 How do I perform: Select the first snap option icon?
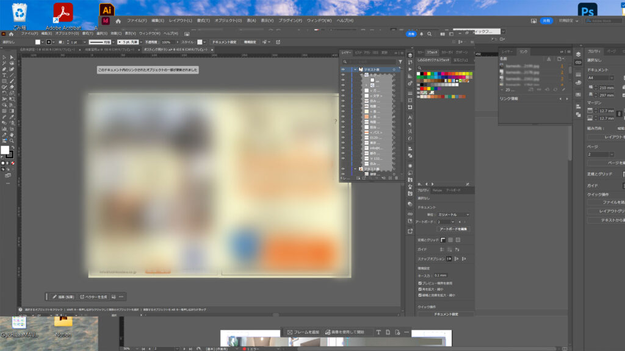click(449, 258)
